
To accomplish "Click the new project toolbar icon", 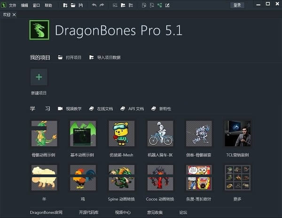I will coord(65,5).
